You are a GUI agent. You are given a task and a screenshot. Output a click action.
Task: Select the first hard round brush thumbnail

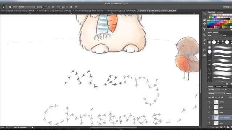coord(214,43)
